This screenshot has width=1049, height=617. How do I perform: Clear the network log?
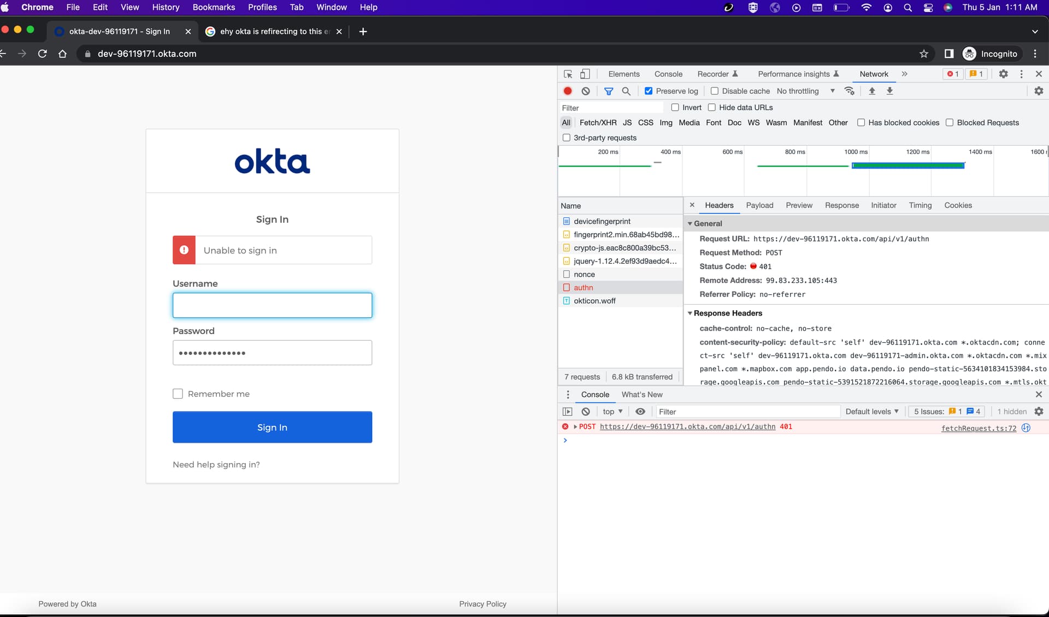pos(586,91)
